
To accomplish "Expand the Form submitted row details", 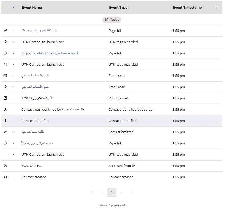I will point(13,132).
